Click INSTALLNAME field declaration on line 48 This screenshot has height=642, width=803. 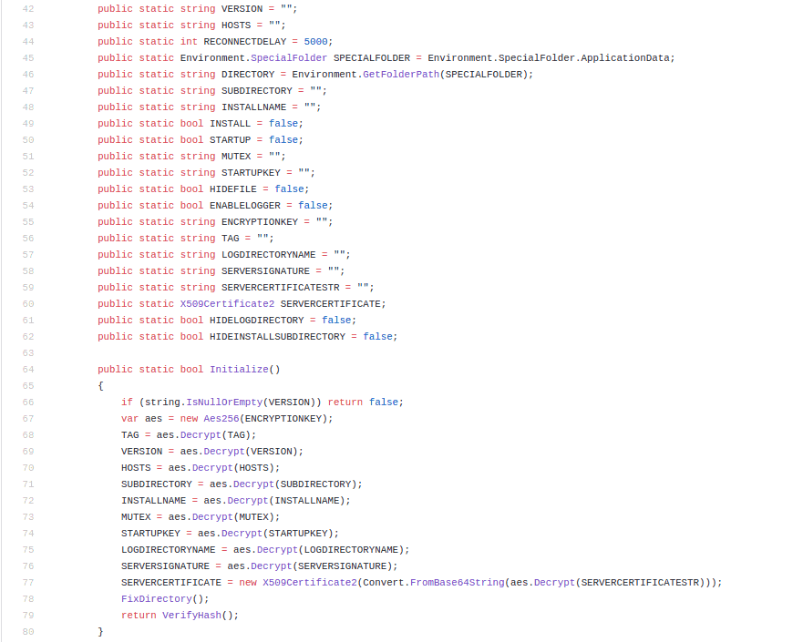[254, 107]
